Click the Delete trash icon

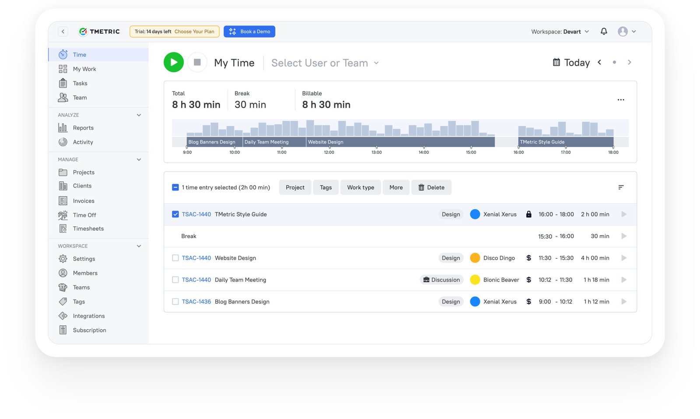[x=421, y=187]
